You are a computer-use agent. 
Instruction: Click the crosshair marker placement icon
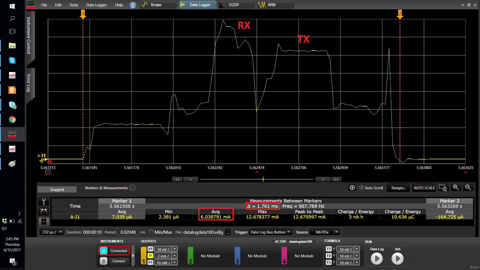click(x=352, y=187)
